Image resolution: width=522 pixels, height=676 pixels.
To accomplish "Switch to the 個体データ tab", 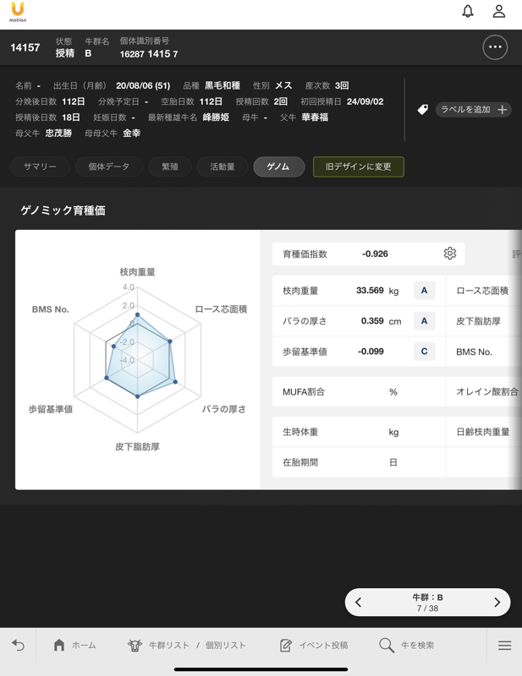I will click(109, 166).
